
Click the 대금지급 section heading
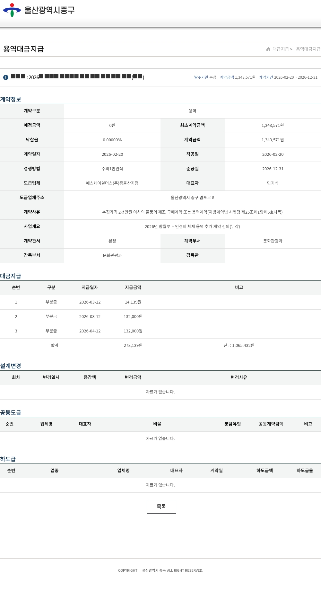[x=11, y=276]
